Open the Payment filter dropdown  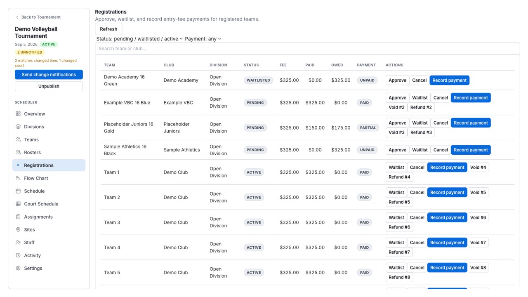click(203, 39)
